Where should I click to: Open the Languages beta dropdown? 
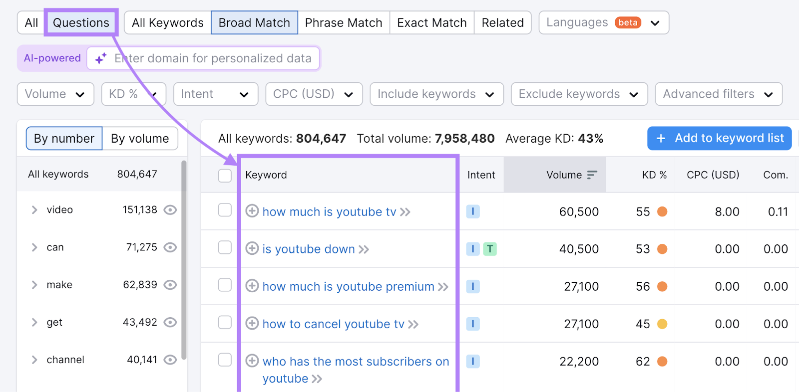pyautogui.click(x=604, y=22)
